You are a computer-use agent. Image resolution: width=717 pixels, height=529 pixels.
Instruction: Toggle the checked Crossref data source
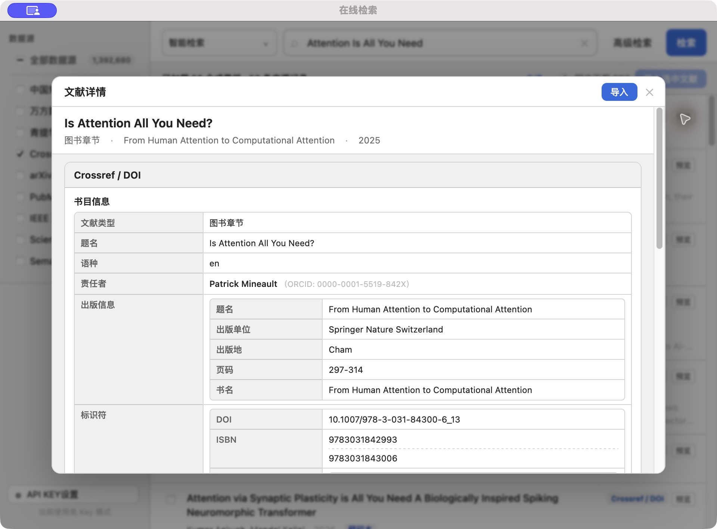point(20,154)
